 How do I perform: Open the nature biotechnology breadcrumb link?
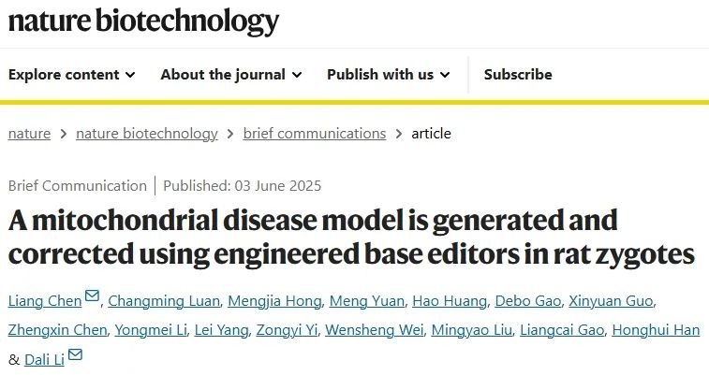click(x=147, y=134)
